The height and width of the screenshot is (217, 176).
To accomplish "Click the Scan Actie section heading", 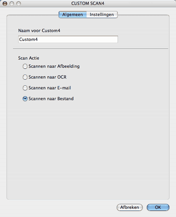I will pyautogui.click(x=29, y=58).
